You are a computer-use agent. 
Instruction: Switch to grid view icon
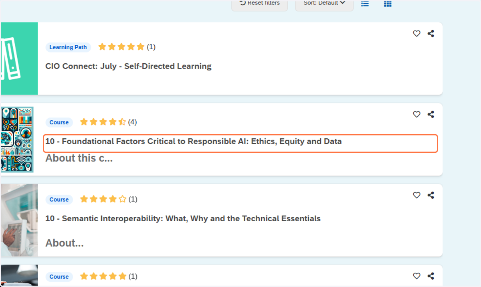tap(388, 4)
